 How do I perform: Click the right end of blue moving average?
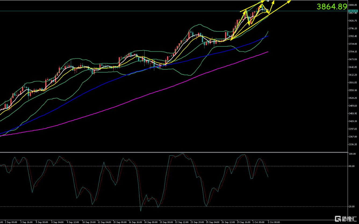tap(268, 36)
